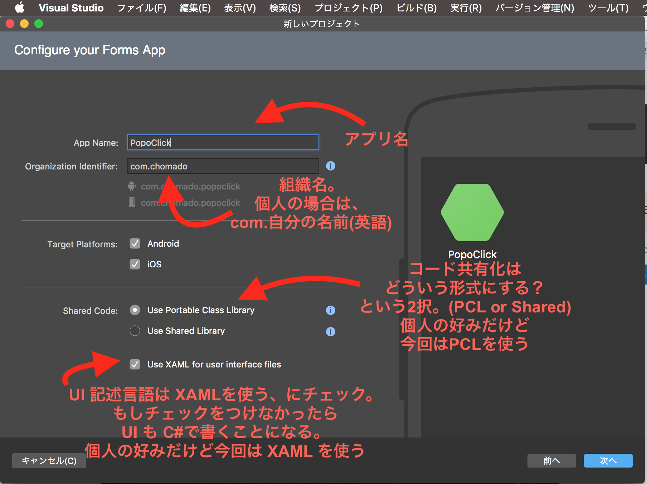Show info for Portable Class Library
This screenshot has height=484, width=647.
331,310
